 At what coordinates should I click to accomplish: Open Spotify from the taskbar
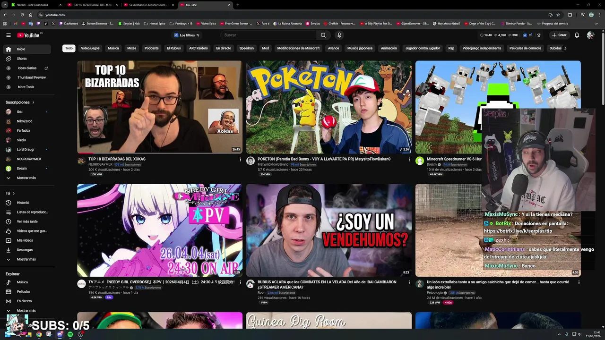pyautogui.click(x=70, y=334)
